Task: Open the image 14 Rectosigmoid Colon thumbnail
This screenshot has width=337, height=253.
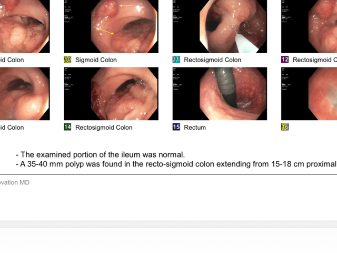Action: click(111, 94)
